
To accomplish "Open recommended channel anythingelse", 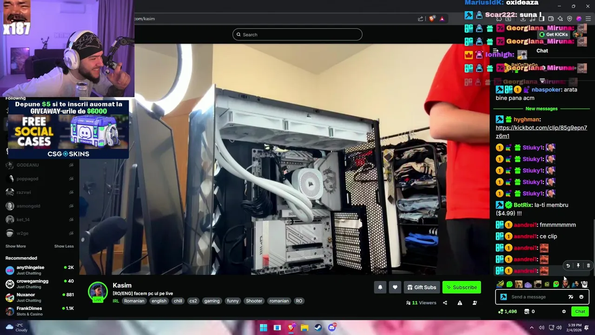I will [40, 270].
